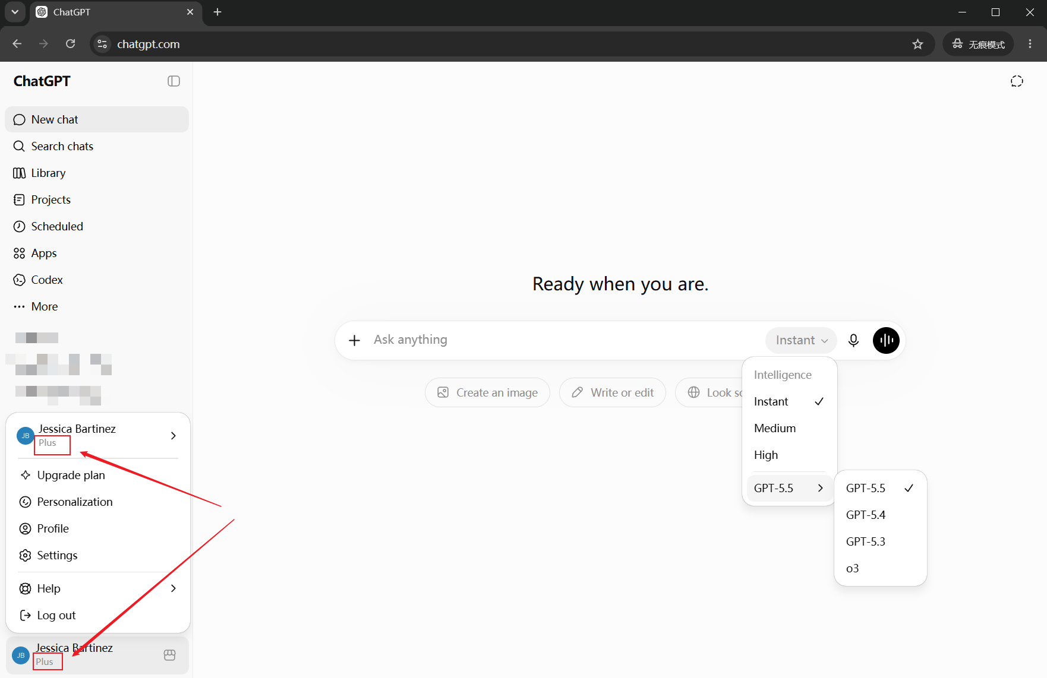The width and height of the screenshot is (1047, 678).
Task: Click the Codex icon in sidebar
Action: click(x=20, y=280)
